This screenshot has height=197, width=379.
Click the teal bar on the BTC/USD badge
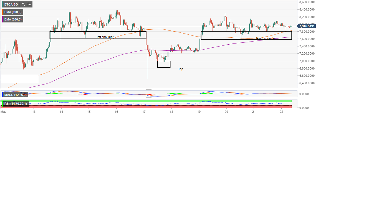(2, 4)
